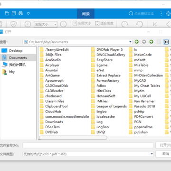Switch to the 阅读 tab

click(85, 14)
